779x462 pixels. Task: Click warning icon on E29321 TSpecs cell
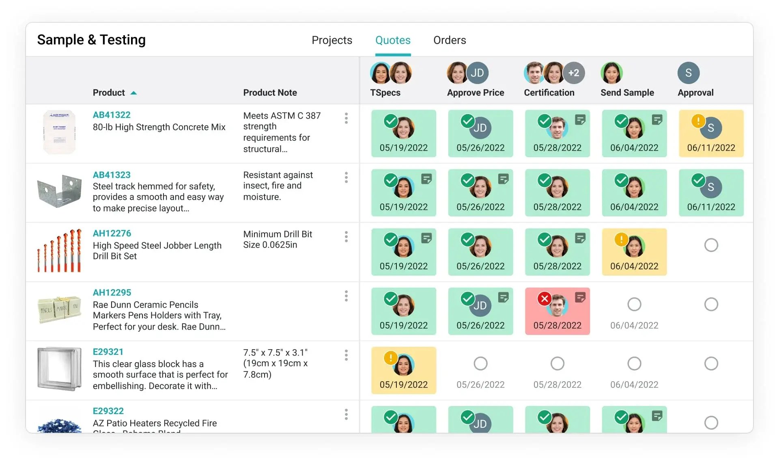[390, 358]
